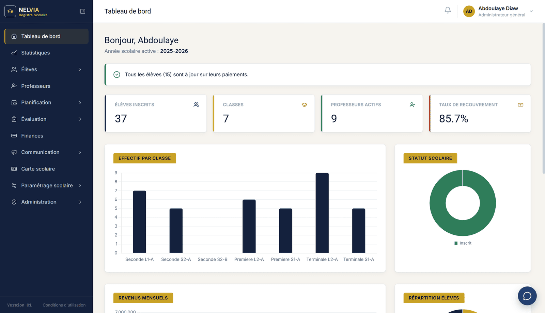Expand the Évaluation submenu chevron
The height and width of the screenshot is (313, 545).
pos(80,119)
